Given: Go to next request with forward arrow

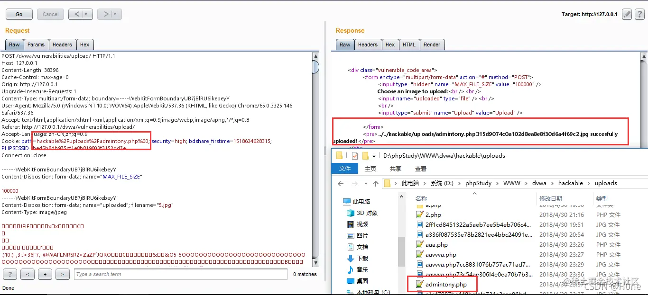Looking at the screenshot, I should coord(106,14).
